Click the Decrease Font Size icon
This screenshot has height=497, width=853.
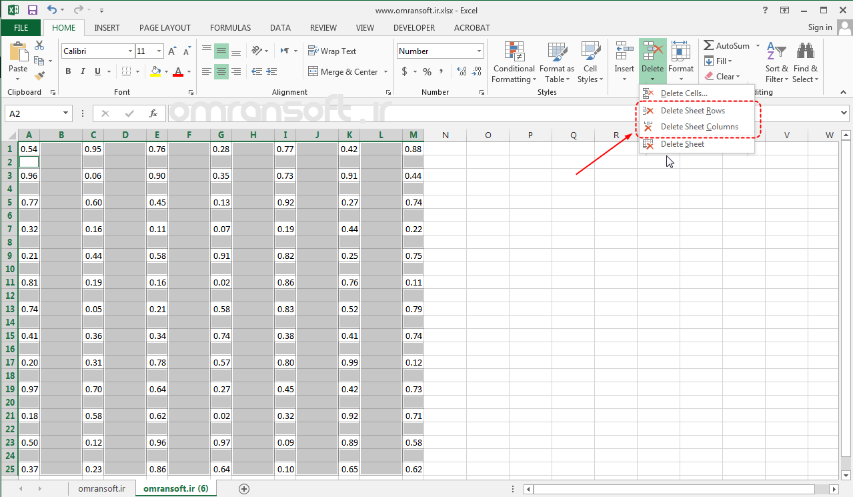[x=187, y=51]
